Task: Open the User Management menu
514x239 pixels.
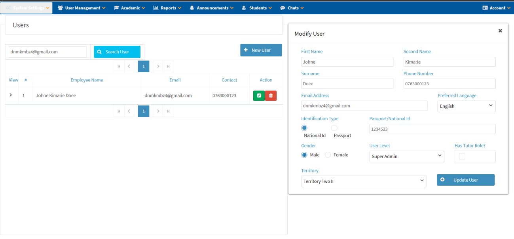Action: [82, 8]
